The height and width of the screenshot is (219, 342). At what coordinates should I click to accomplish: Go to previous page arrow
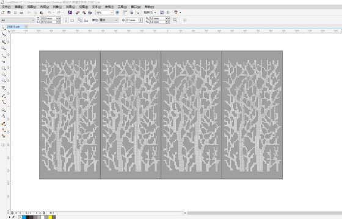pyautogui.click(x=20, y=213)
